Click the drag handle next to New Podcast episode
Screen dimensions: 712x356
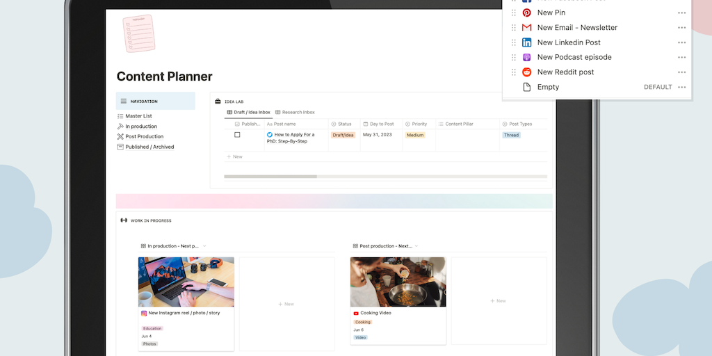coord(514,57)
